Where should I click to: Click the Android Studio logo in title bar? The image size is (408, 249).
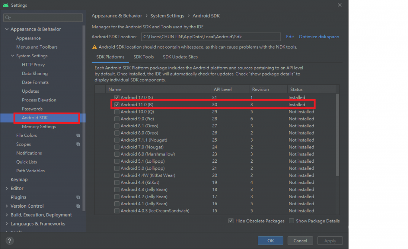tap(6, 5)
